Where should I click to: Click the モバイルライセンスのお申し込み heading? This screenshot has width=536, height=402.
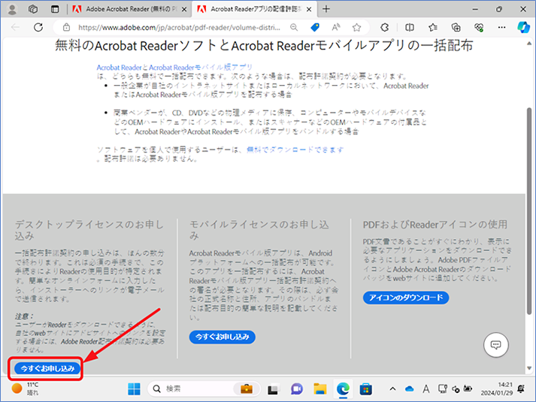click(259, 230)
